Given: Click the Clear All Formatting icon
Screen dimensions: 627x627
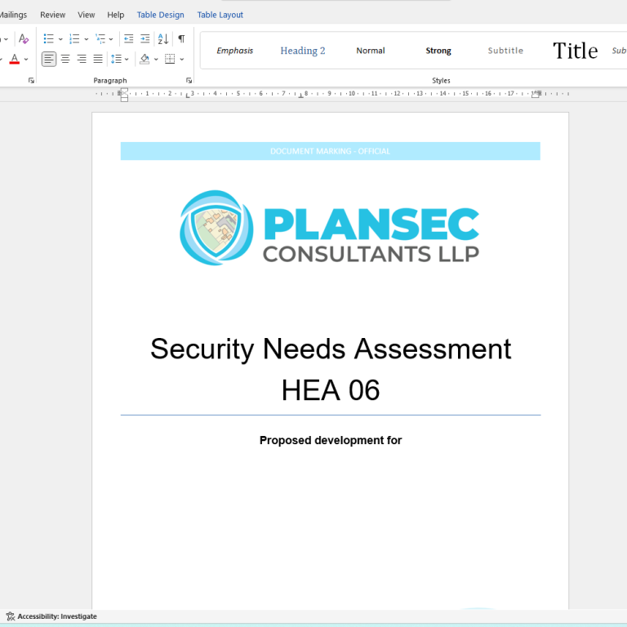Looking at the screenshot, I should pos(24,39).
